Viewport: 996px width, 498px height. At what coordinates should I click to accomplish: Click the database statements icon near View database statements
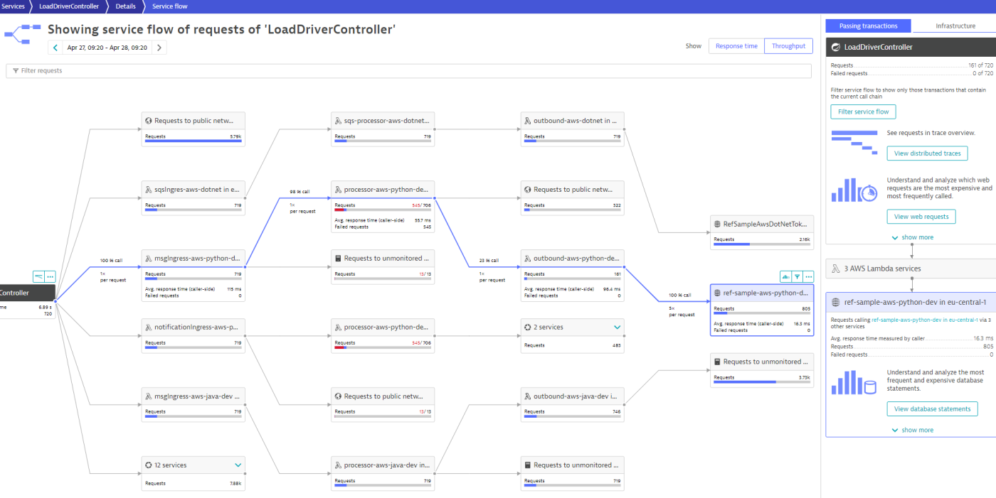tap(854, 381)
